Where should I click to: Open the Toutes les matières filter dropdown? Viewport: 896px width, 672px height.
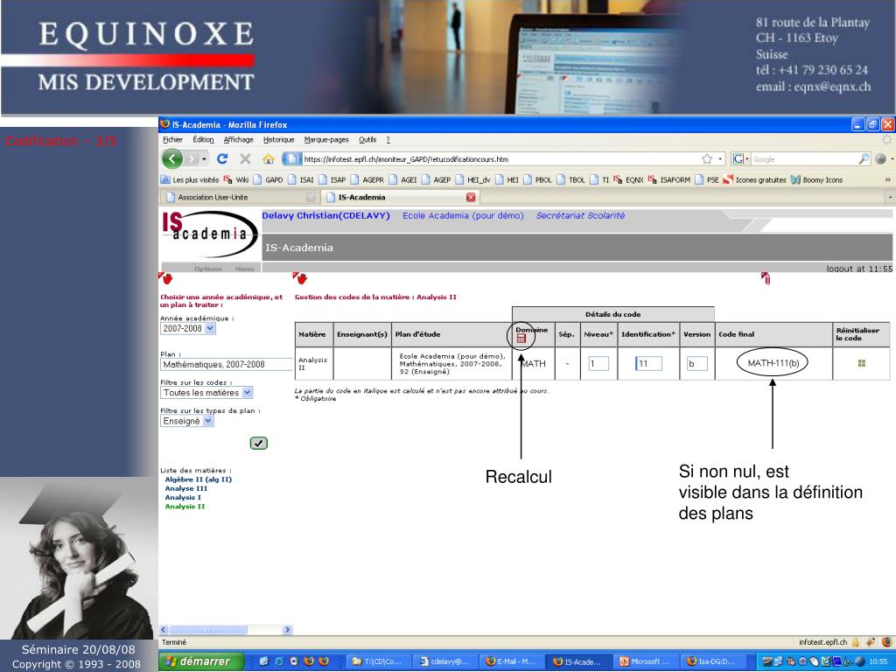click(x=206, y=393)
